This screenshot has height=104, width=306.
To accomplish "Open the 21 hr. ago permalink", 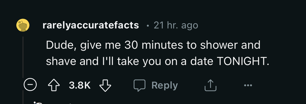I will [176, 25].
